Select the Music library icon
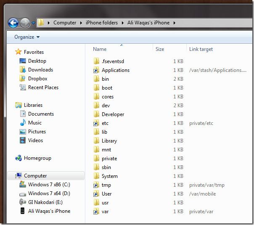254x225 pixels. 23,123
